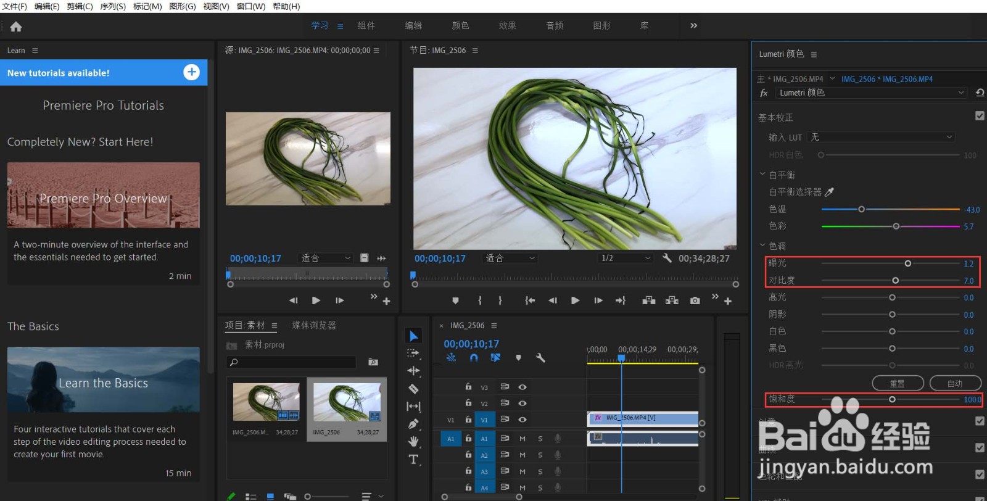Image resolution: width=987 pixels, height=501 pixels.
Task: Open playback resolution 1/2 dropdown
Action: pyautogui.click(x=626, y=258)
